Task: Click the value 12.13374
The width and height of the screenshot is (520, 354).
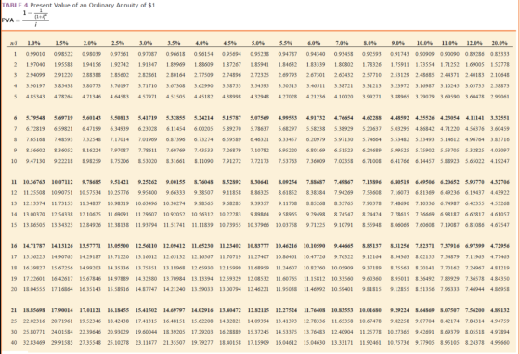Action: pyautogui.click(x=34, y=203)
